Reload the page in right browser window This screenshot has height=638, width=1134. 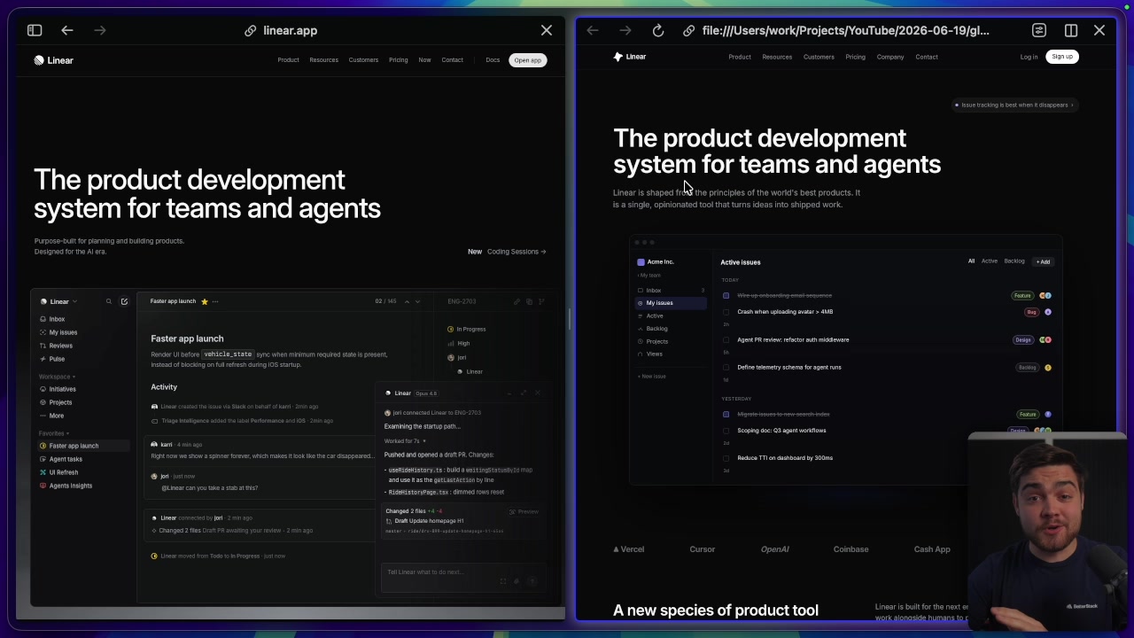tap(658, 30)
